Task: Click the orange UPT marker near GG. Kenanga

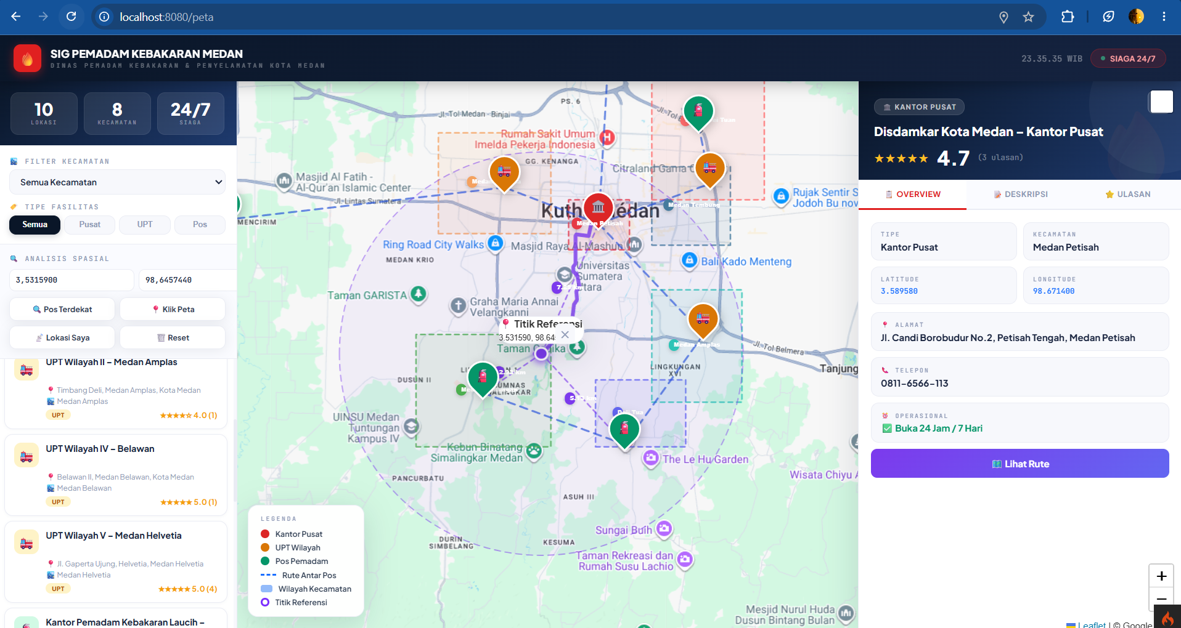Action: [504, 174]
